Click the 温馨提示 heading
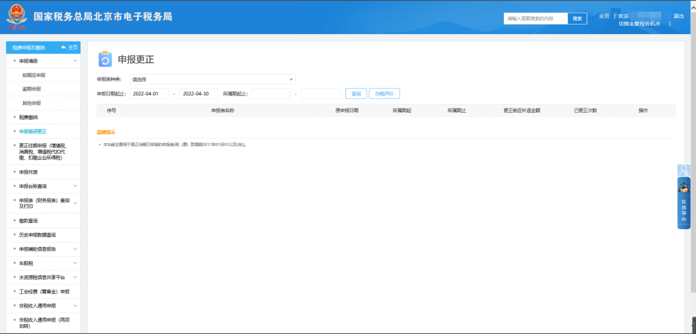Viewport: 696px width, 334px height. point(106,132)
